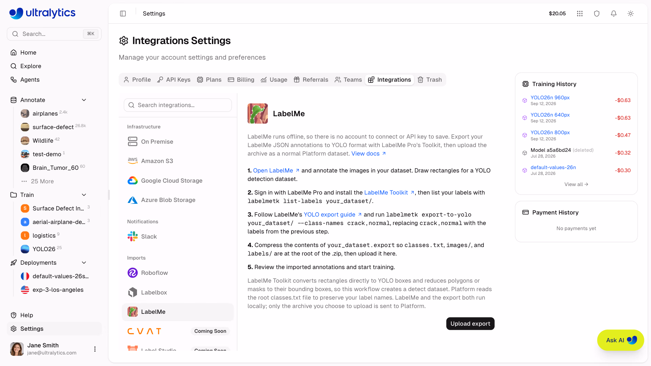Image resolution: width=651 pixels, height=366 pixels.
Task: Open View docs link
Action: coord(369,154)
